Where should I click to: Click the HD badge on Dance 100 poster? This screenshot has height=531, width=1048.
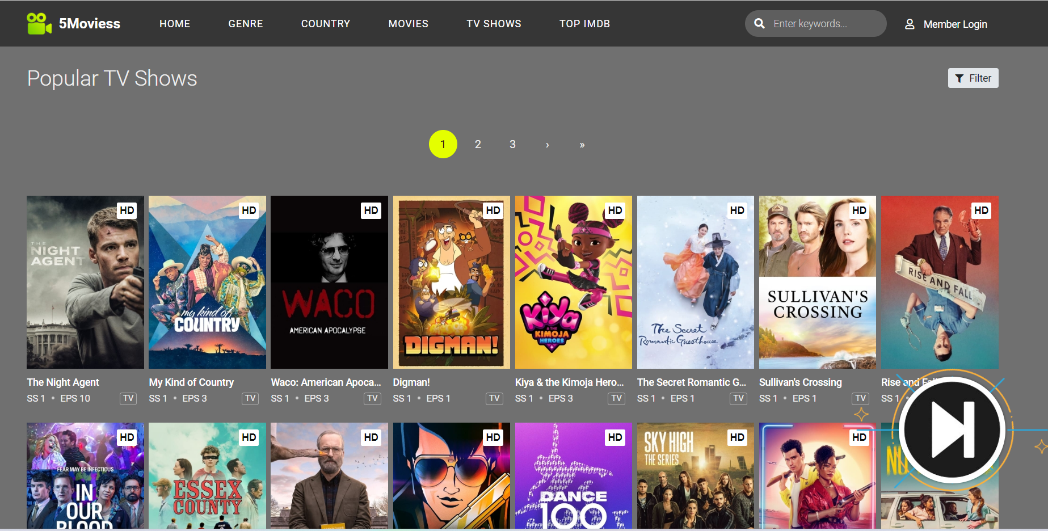click(615, 437)
